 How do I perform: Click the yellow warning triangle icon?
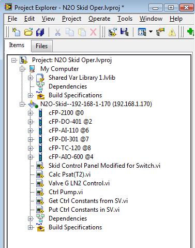[172, 32]
